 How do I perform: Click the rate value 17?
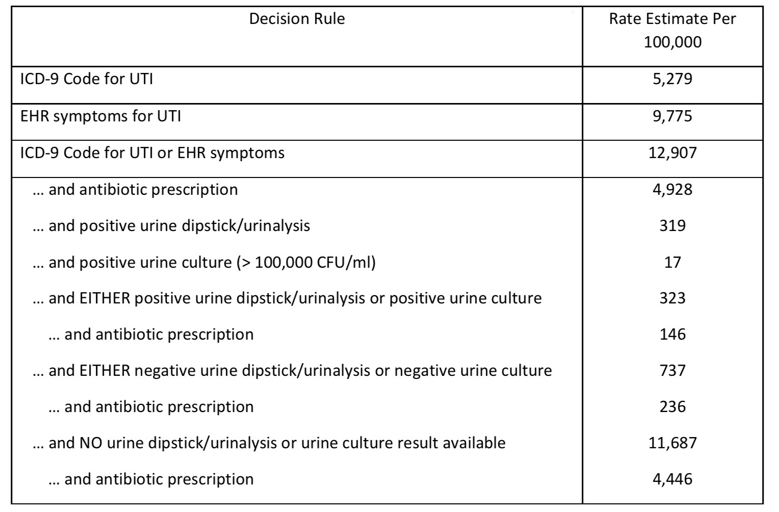(672, 262)
